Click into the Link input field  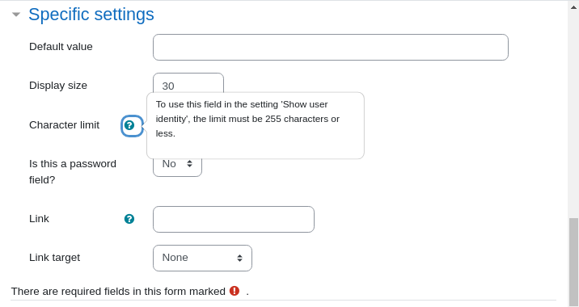tap(234, 219)
